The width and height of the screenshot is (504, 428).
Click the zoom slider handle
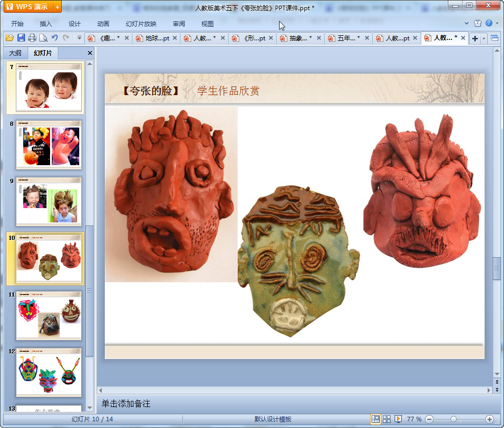point(453,419)
